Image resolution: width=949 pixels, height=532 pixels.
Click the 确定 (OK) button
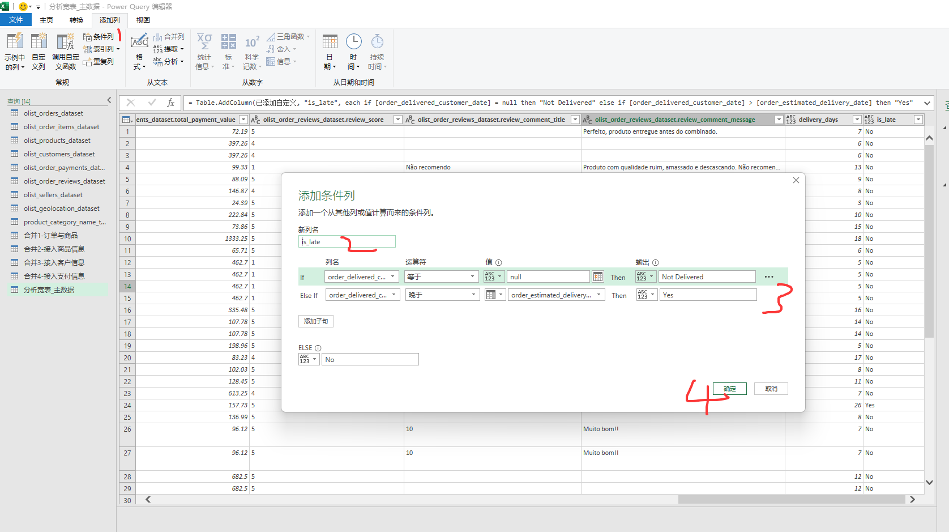coord(730,389)
